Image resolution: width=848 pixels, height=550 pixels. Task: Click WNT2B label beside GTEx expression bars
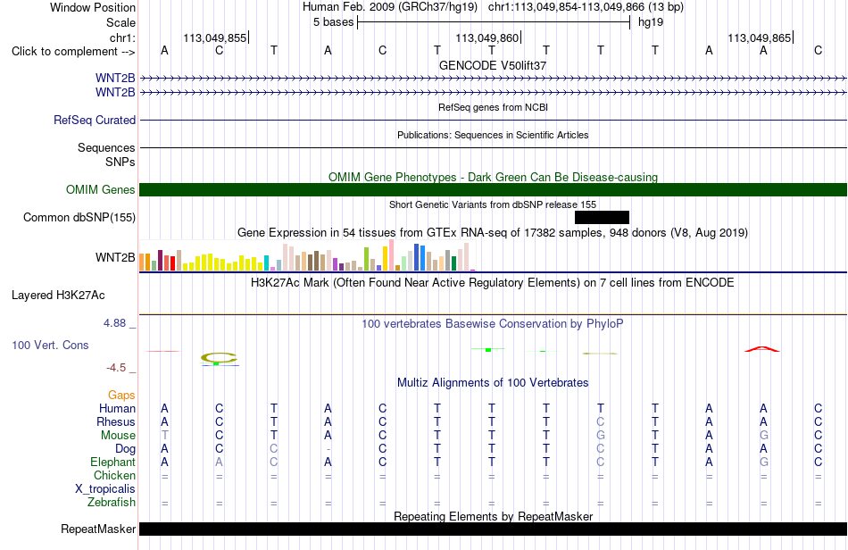click(x=115, y=257)
